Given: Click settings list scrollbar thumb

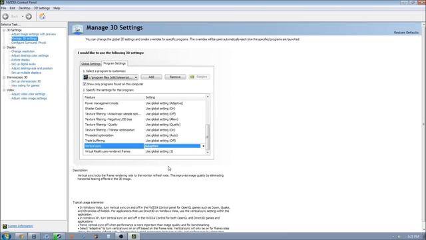Looking at the screenshot, I should [208, 137].
